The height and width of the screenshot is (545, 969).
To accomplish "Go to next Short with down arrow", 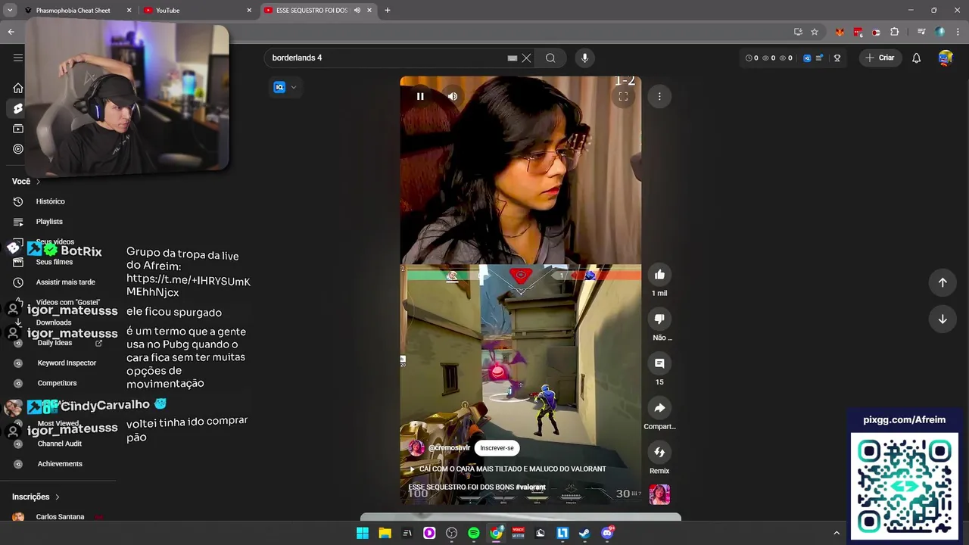I will 943,319.
